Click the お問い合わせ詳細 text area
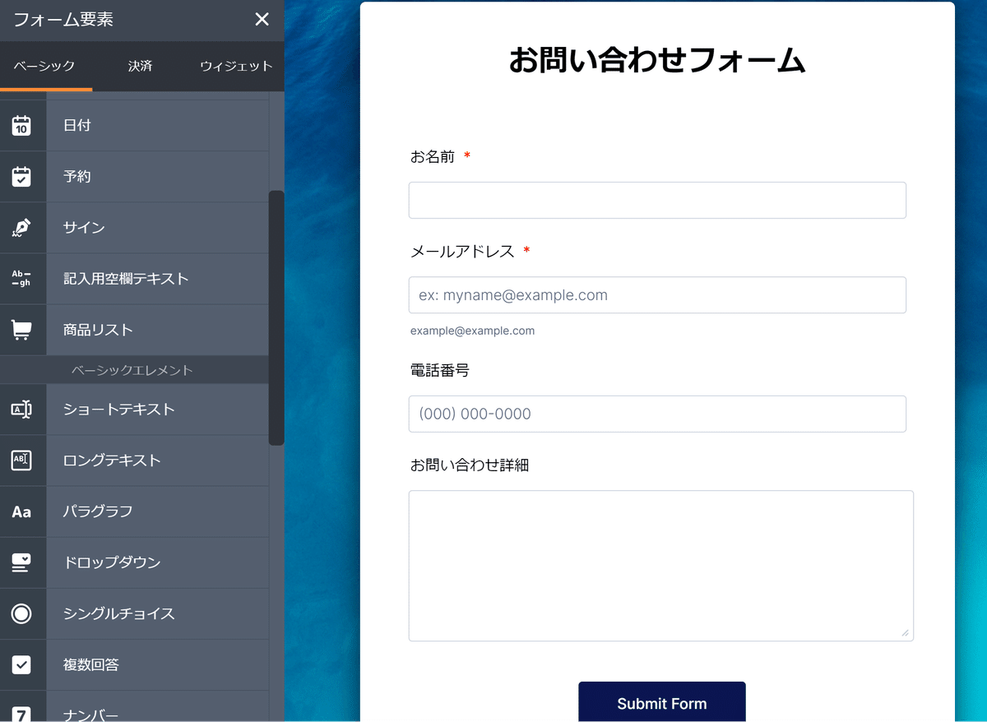The width and height of the screenshot is (987, 722). [x=660, y=566]
